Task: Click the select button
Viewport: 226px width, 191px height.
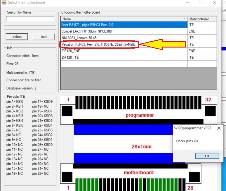Action: tap(17, 37)
